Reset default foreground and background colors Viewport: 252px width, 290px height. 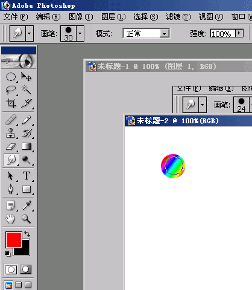(x=8, y=253)
